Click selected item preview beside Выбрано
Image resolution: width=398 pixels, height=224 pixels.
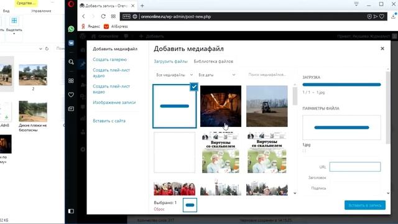tap(190, 205)
